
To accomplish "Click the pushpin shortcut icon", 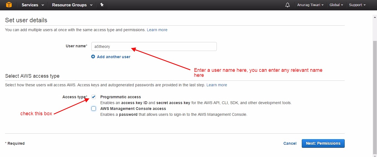I will pyautogui.click(x=102, y=5).
